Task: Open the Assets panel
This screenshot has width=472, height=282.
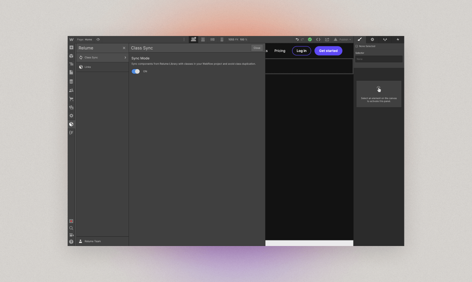Action: tap(71, 107)
